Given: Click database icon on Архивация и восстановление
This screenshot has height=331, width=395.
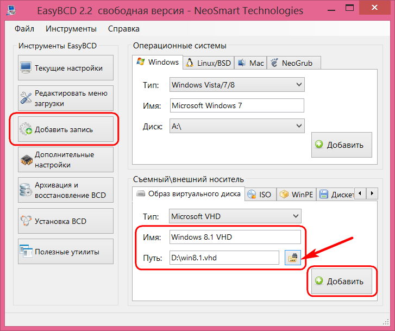Looking at the screenshot, I should point(26,190).
